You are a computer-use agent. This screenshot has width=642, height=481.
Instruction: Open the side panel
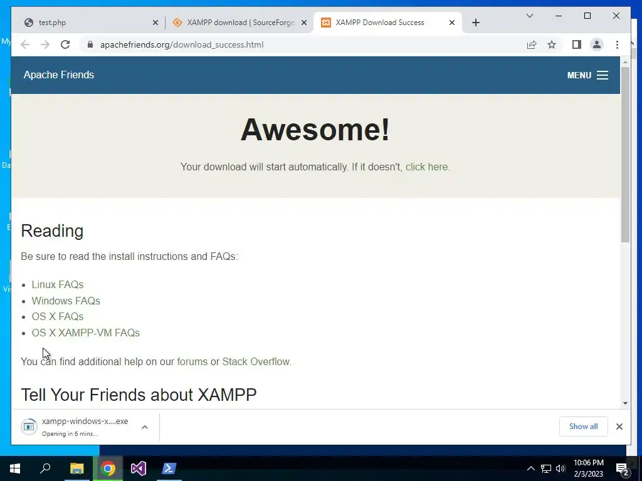coord(577,44)
